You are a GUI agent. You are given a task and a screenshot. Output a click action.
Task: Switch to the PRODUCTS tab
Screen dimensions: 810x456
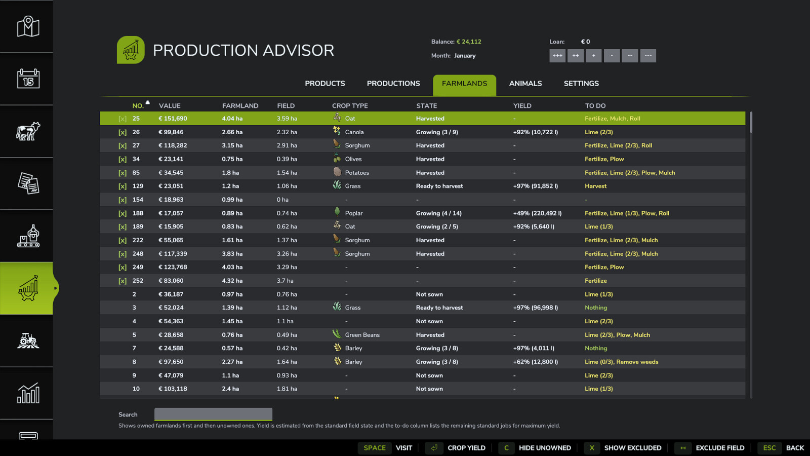pyautogui.click(x=325, y=84)
